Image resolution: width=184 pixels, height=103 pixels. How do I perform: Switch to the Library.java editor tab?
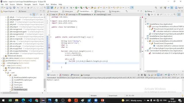tap(68, 11)
